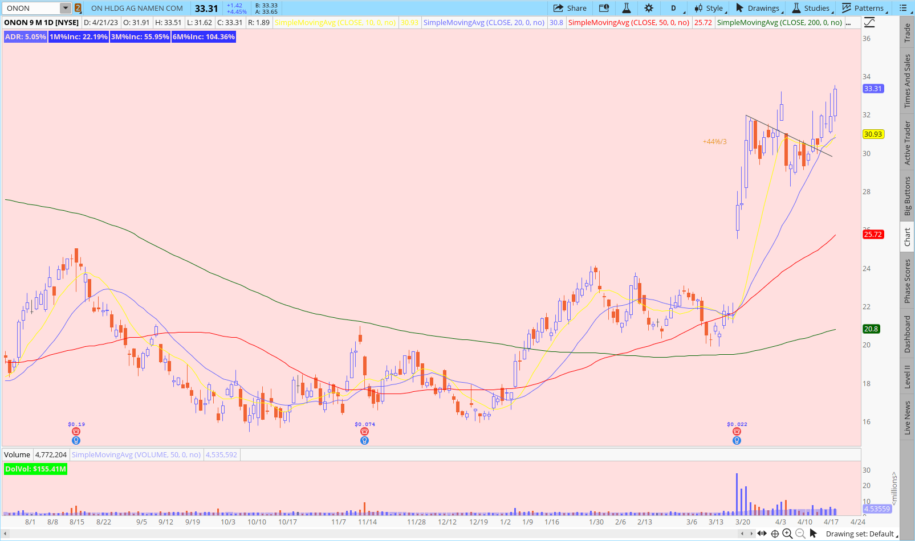Select SimpleMovingAvg (CLOSE, 200) study label
The width and height of the screenshot is (915, 541).
tap(779, 23)
